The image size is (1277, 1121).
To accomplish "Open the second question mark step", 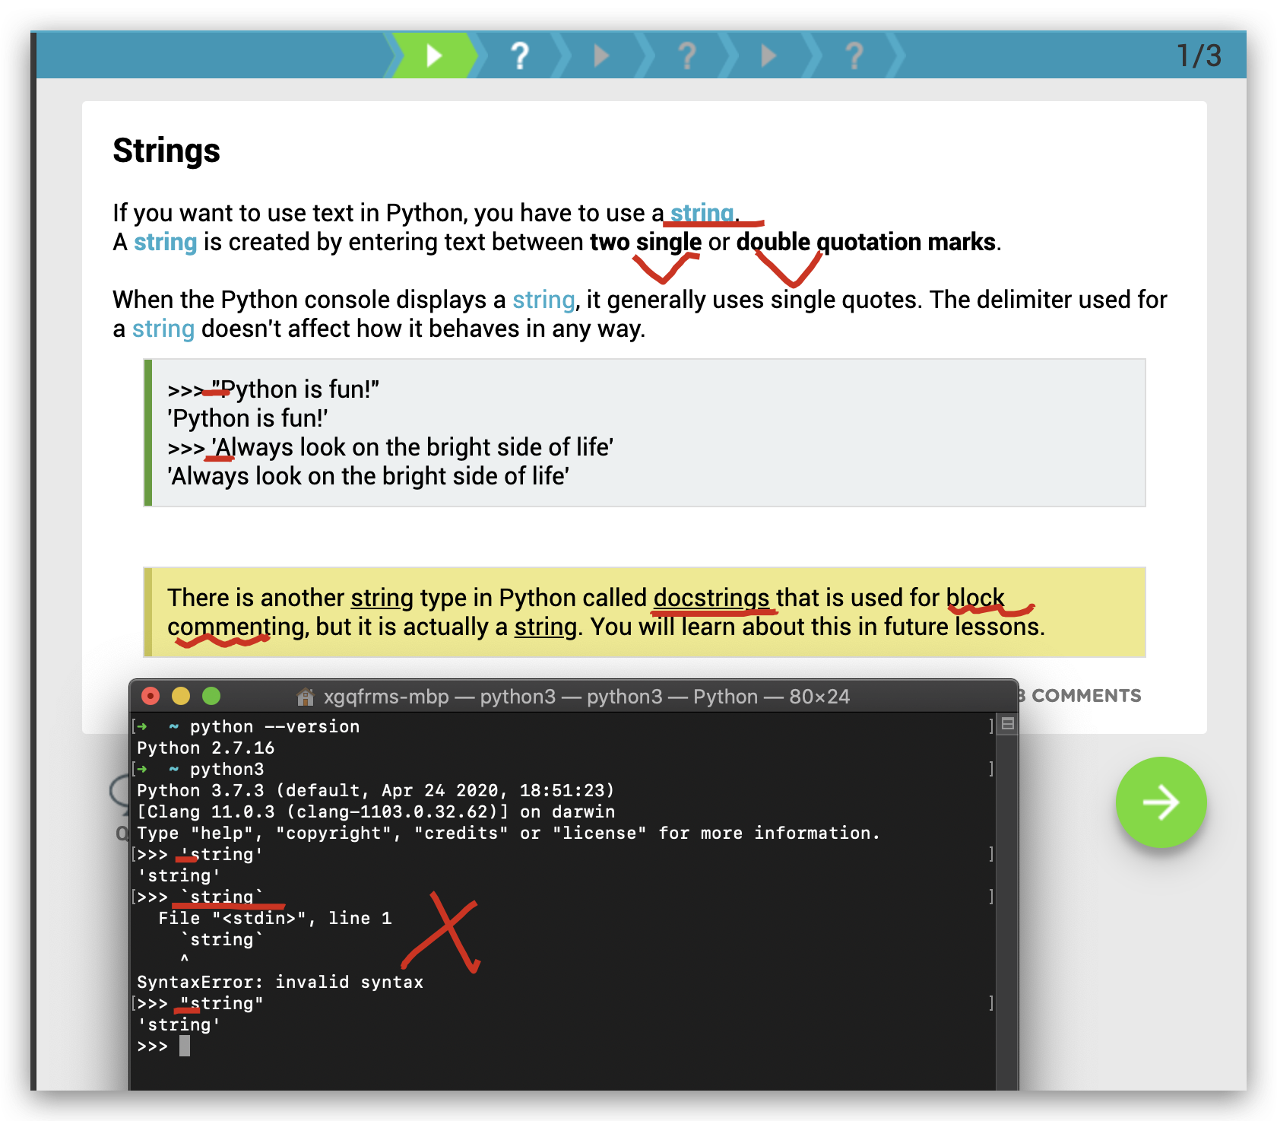I will [687, 56].
